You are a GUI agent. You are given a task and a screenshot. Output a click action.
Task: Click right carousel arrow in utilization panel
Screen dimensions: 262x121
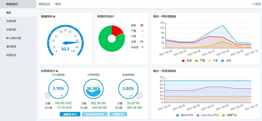pos(139,95)
